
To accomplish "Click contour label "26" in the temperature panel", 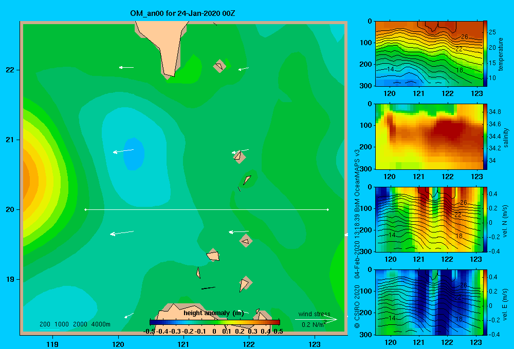I will pyautogui.click(x=465, y=37).
